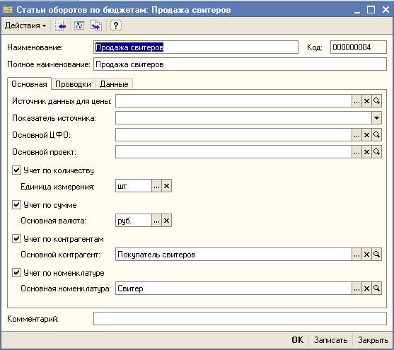Click the Основная валюта field showing руб.
Viewport: 394px width, 350px height.
[x=134, y=221]
